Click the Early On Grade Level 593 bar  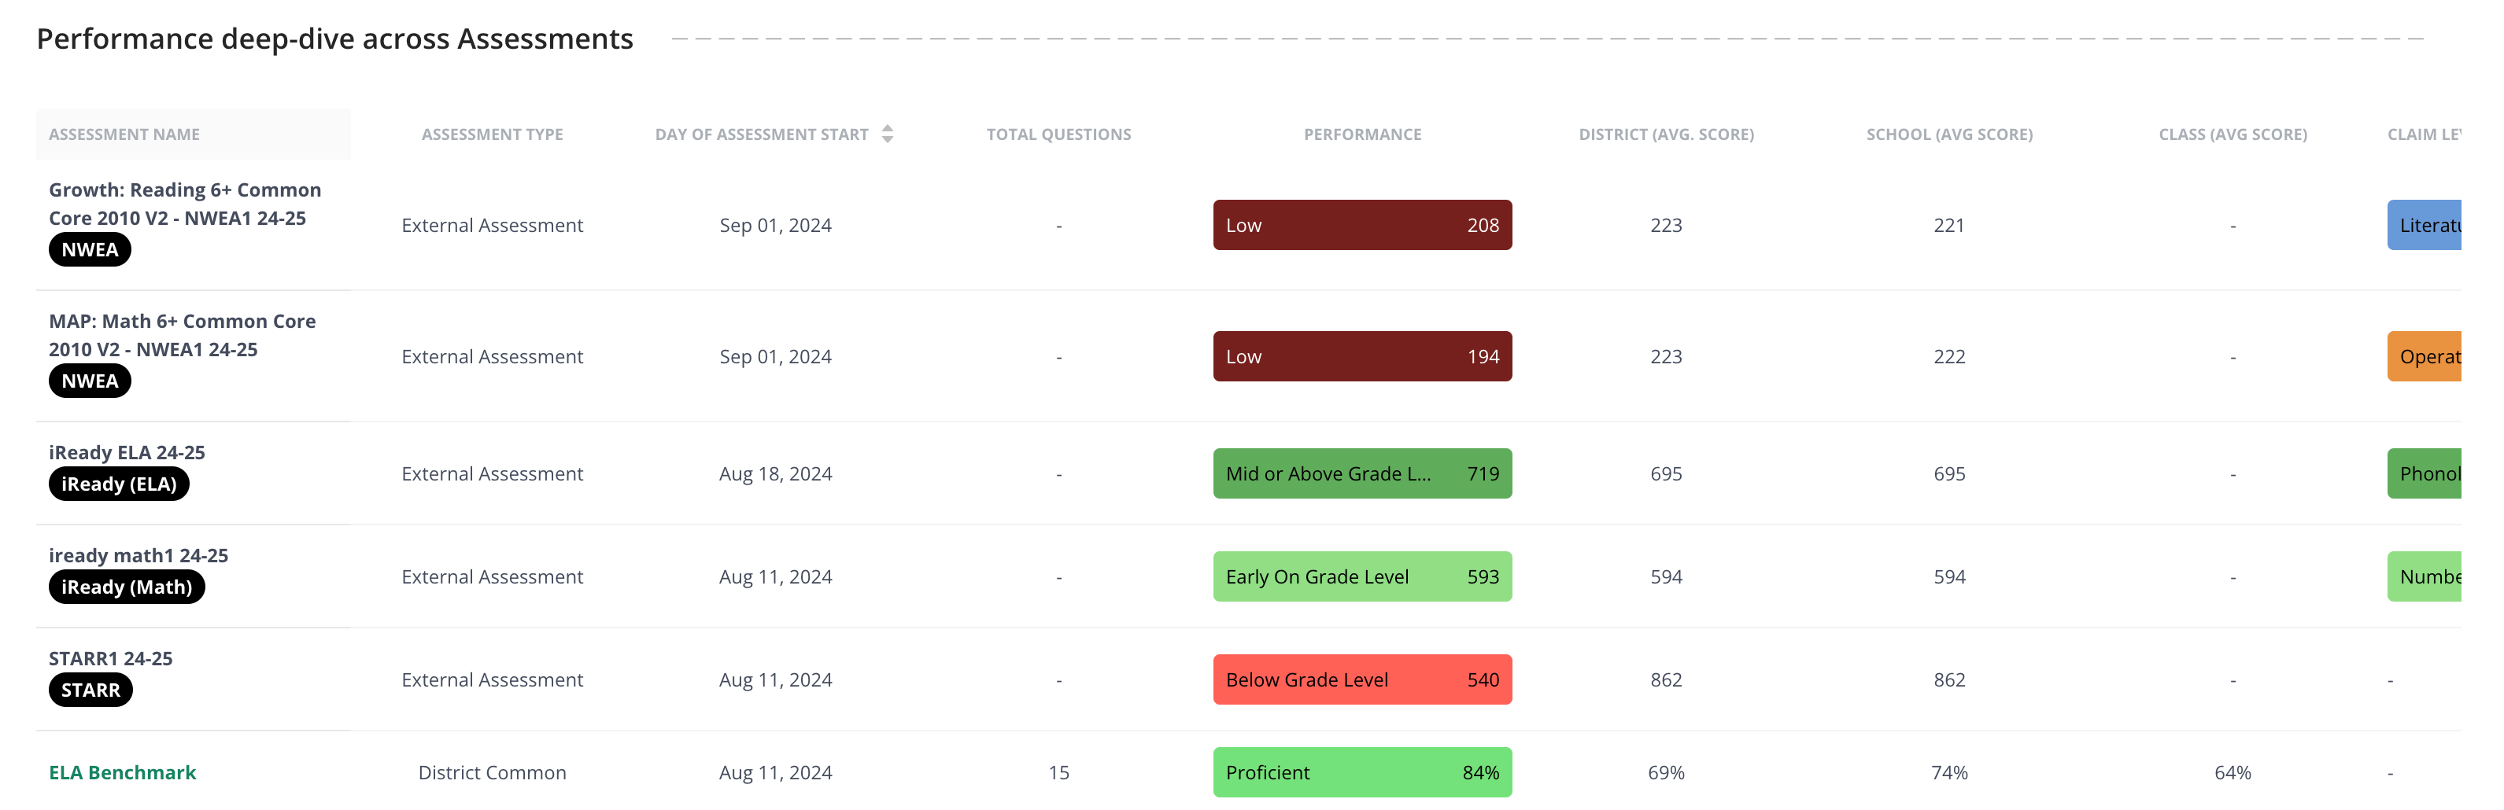[x=1362, y=577]
